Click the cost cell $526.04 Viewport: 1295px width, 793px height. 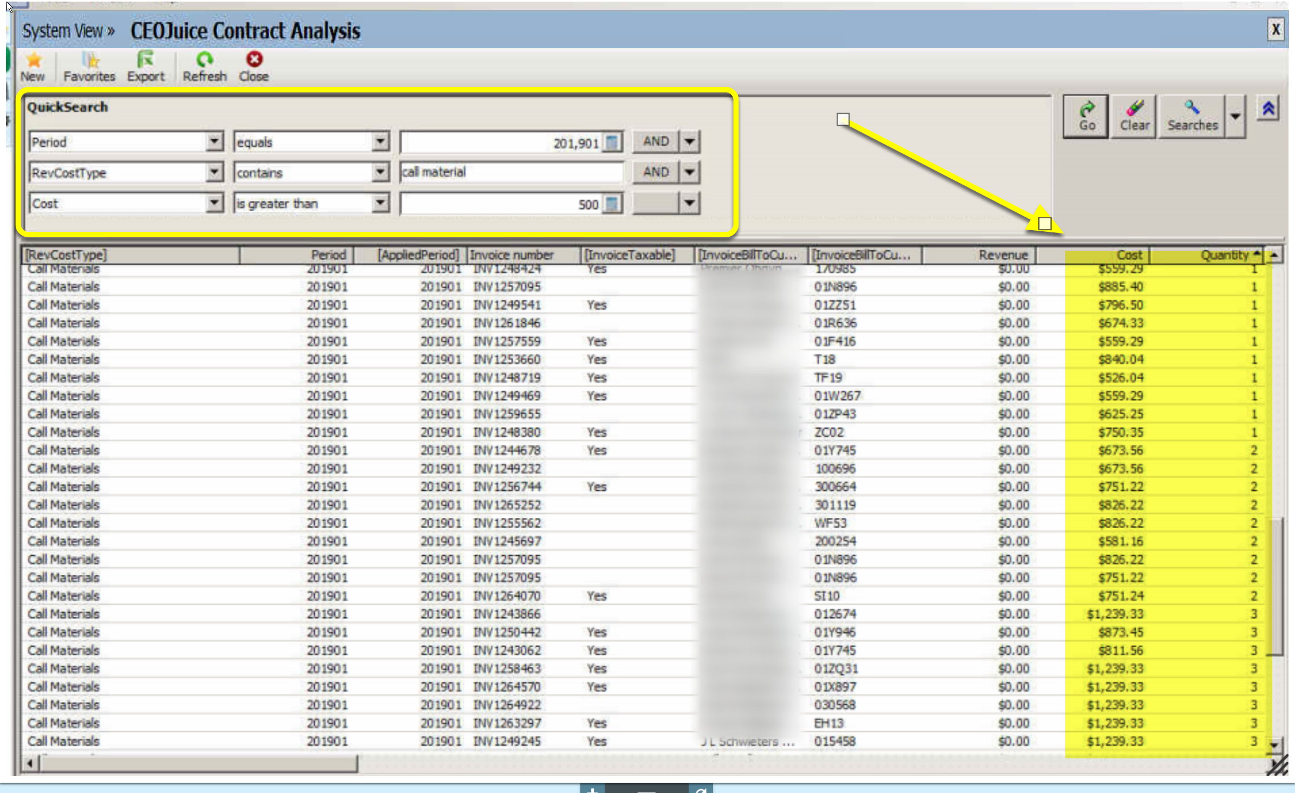coord(1121,378)
